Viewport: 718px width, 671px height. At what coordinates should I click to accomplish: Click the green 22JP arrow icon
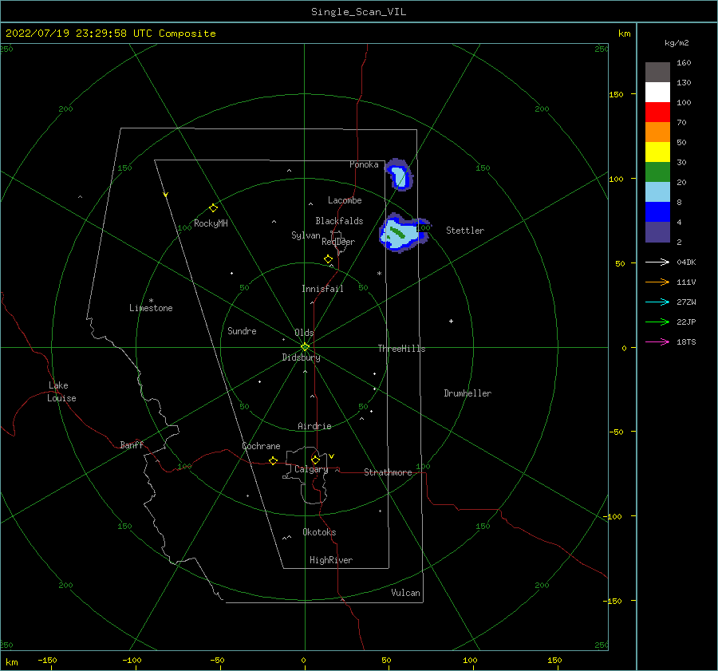click(x=657, y=322)
